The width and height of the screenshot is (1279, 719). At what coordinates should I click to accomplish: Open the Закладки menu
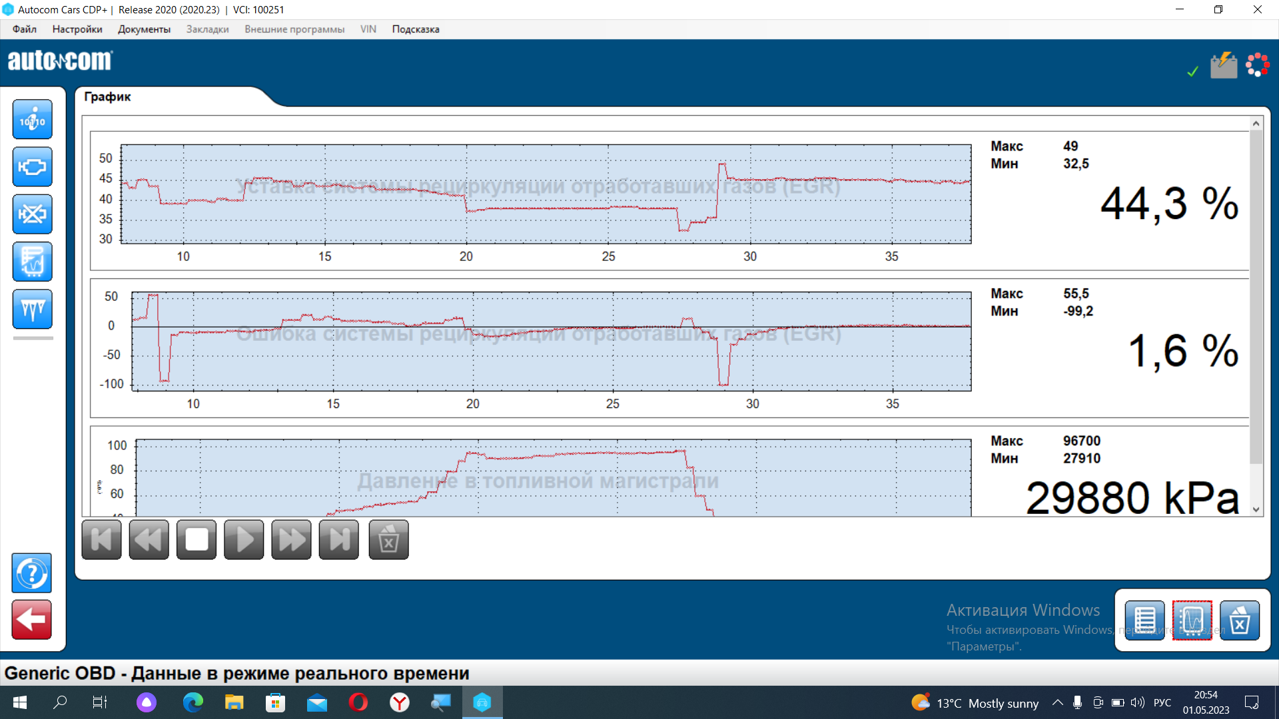[x=207, y=29]
